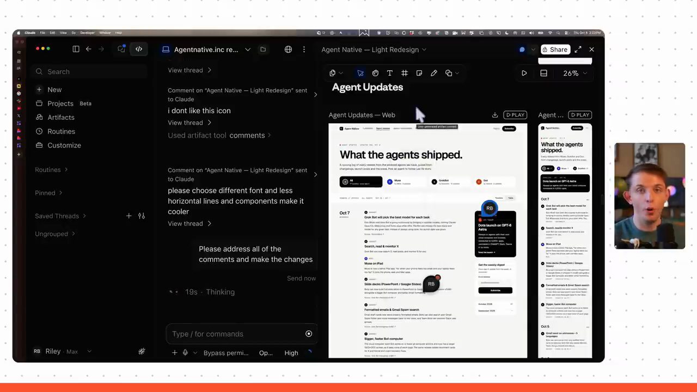Play the Agent Updates — Web frame
Viewport: 697px width, 392px height.
coord(515,115)
